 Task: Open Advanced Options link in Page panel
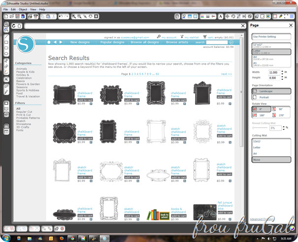[x=262, y=219]
